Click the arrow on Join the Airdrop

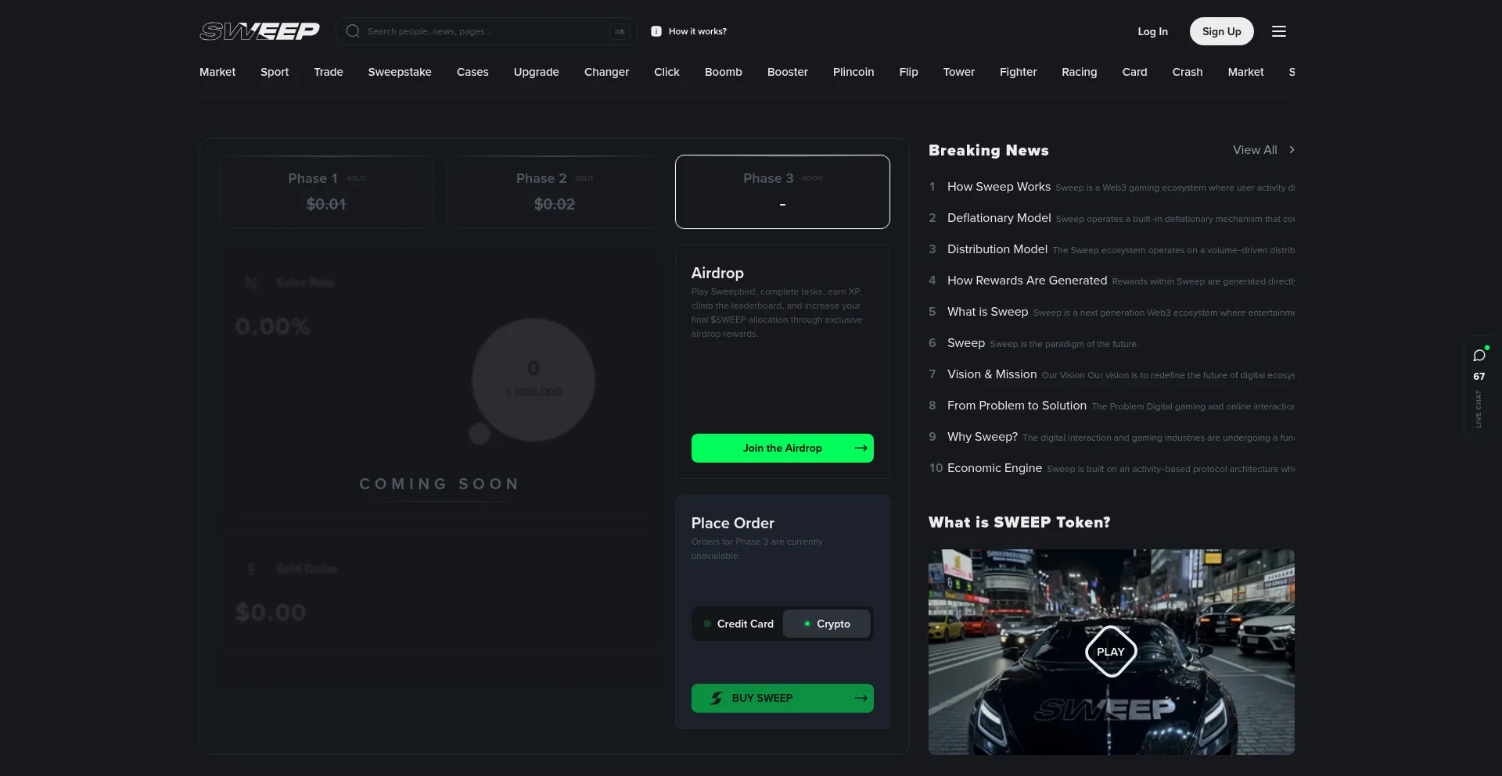click(x=861, y=448)
